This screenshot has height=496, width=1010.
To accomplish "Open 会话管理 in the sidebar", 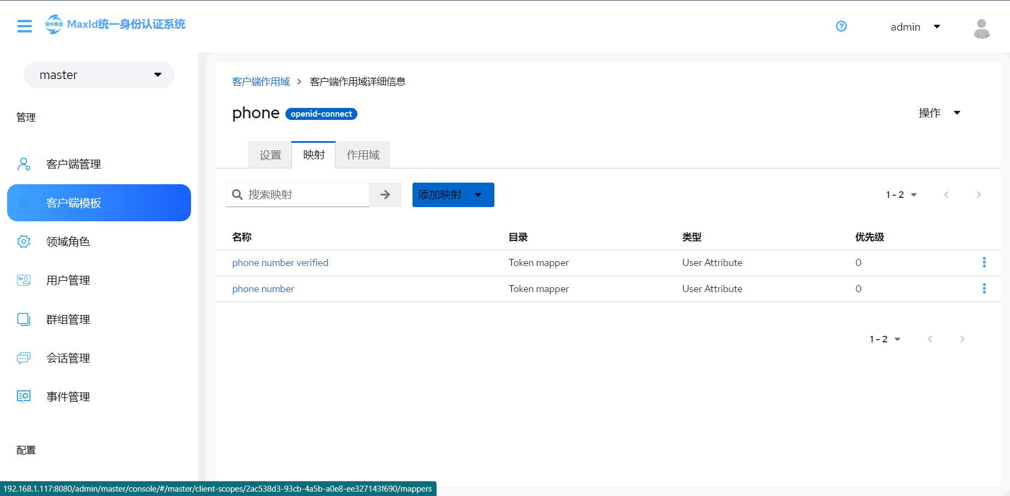I will coord(99,358).
